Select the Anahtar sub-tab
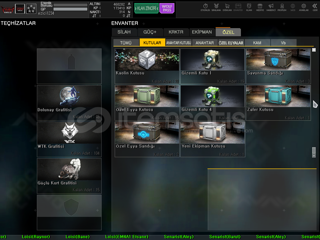 coord(205,43)
